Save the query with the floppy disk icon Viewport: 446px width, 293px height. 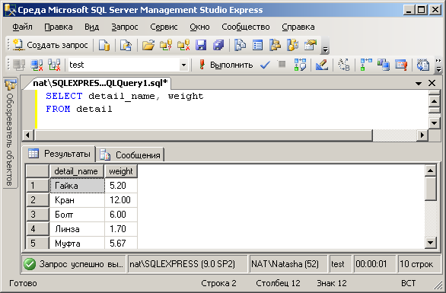201,45
